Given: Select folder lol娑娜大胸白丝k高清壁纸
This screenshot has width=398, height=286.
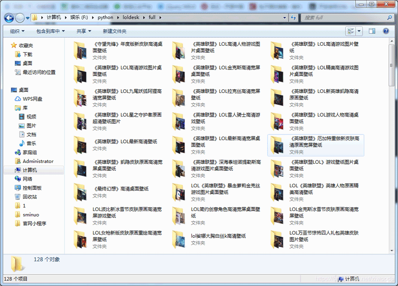Looking at the screenshot, I should click(x=217, y=239).
